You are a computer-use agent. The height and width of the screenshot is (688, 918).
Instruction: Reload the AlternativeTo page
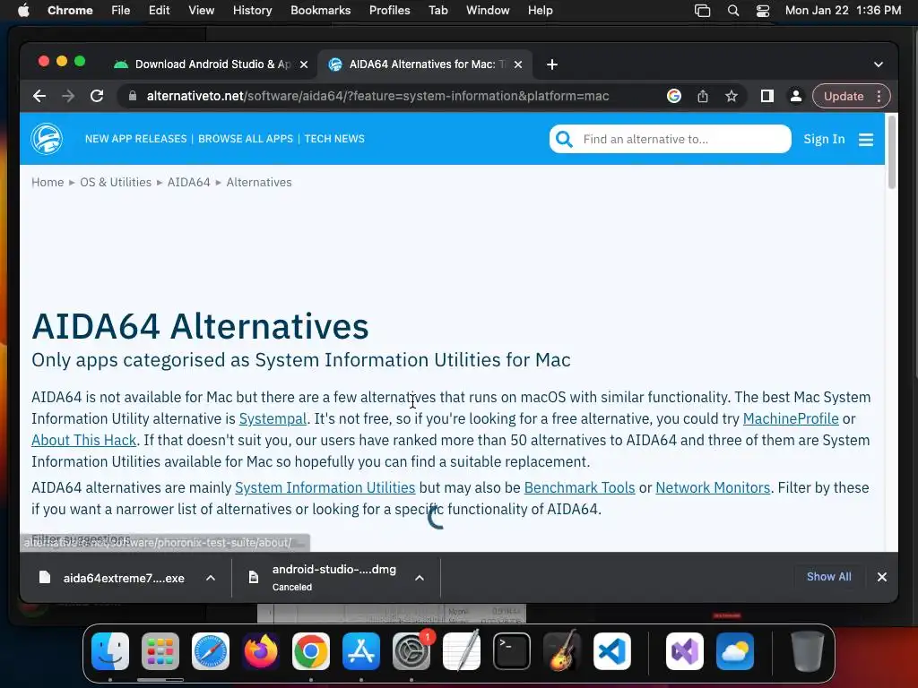coord(97,96)
